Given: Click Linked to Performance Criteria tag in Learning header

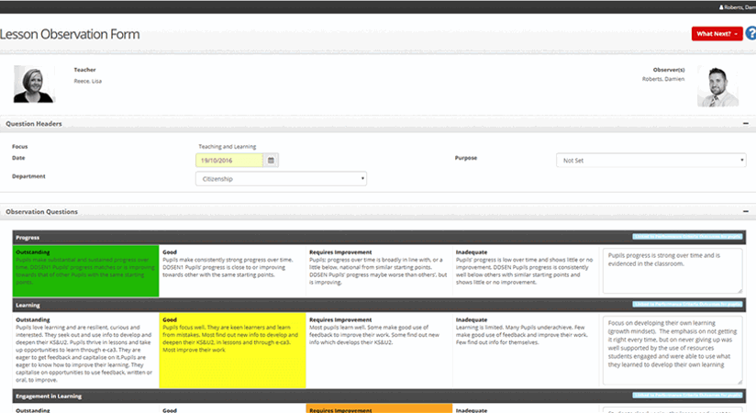Looking at the screenshot, I should [687, 304].
